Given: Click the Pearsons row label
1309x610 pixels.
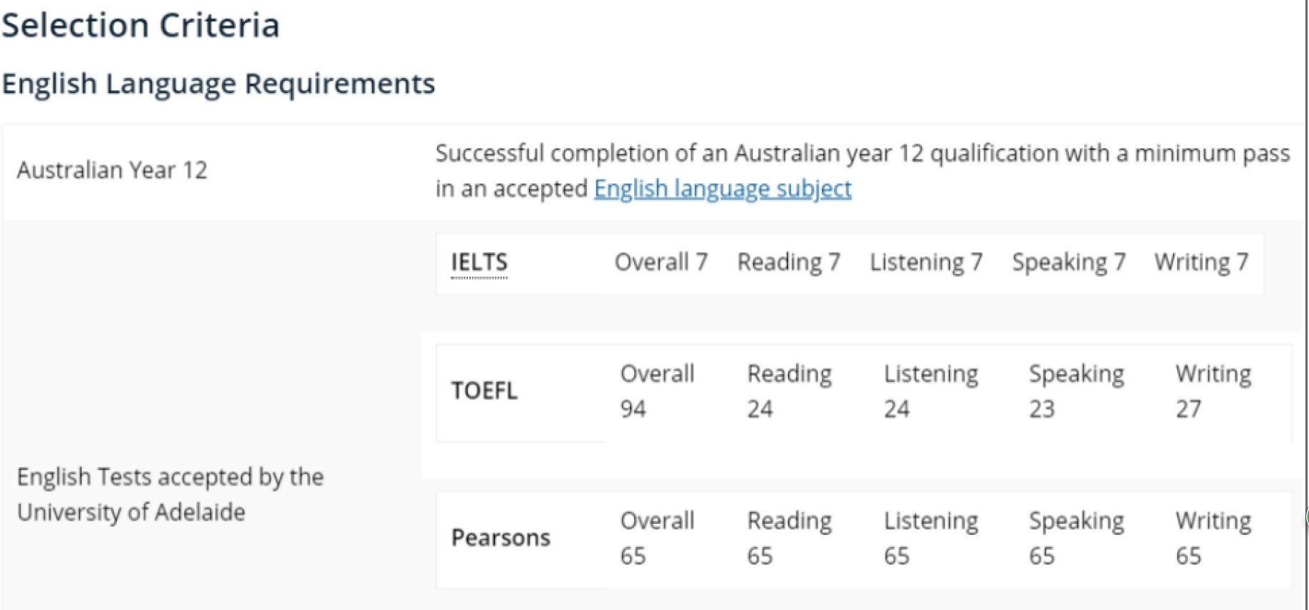Looking at the screenshot, I should [500, 538].
